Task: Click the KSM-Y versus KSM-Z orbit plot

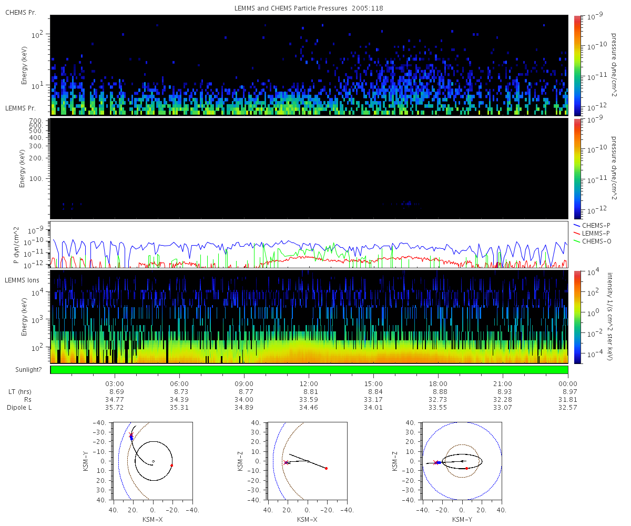Action: pos(462,461)
